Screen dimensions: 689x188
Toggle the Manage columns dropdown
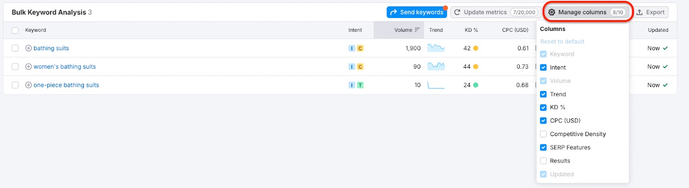coord(587,12)
